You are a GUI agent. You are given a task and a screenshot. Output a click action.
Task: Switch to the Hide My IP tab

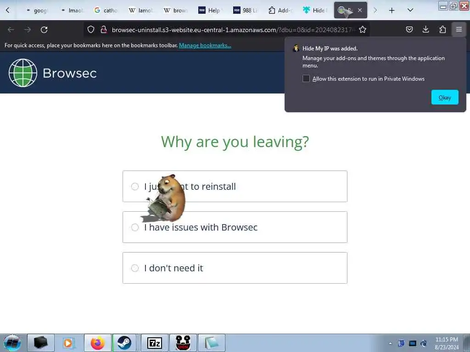pyautogui.click(x=315, y=11)
